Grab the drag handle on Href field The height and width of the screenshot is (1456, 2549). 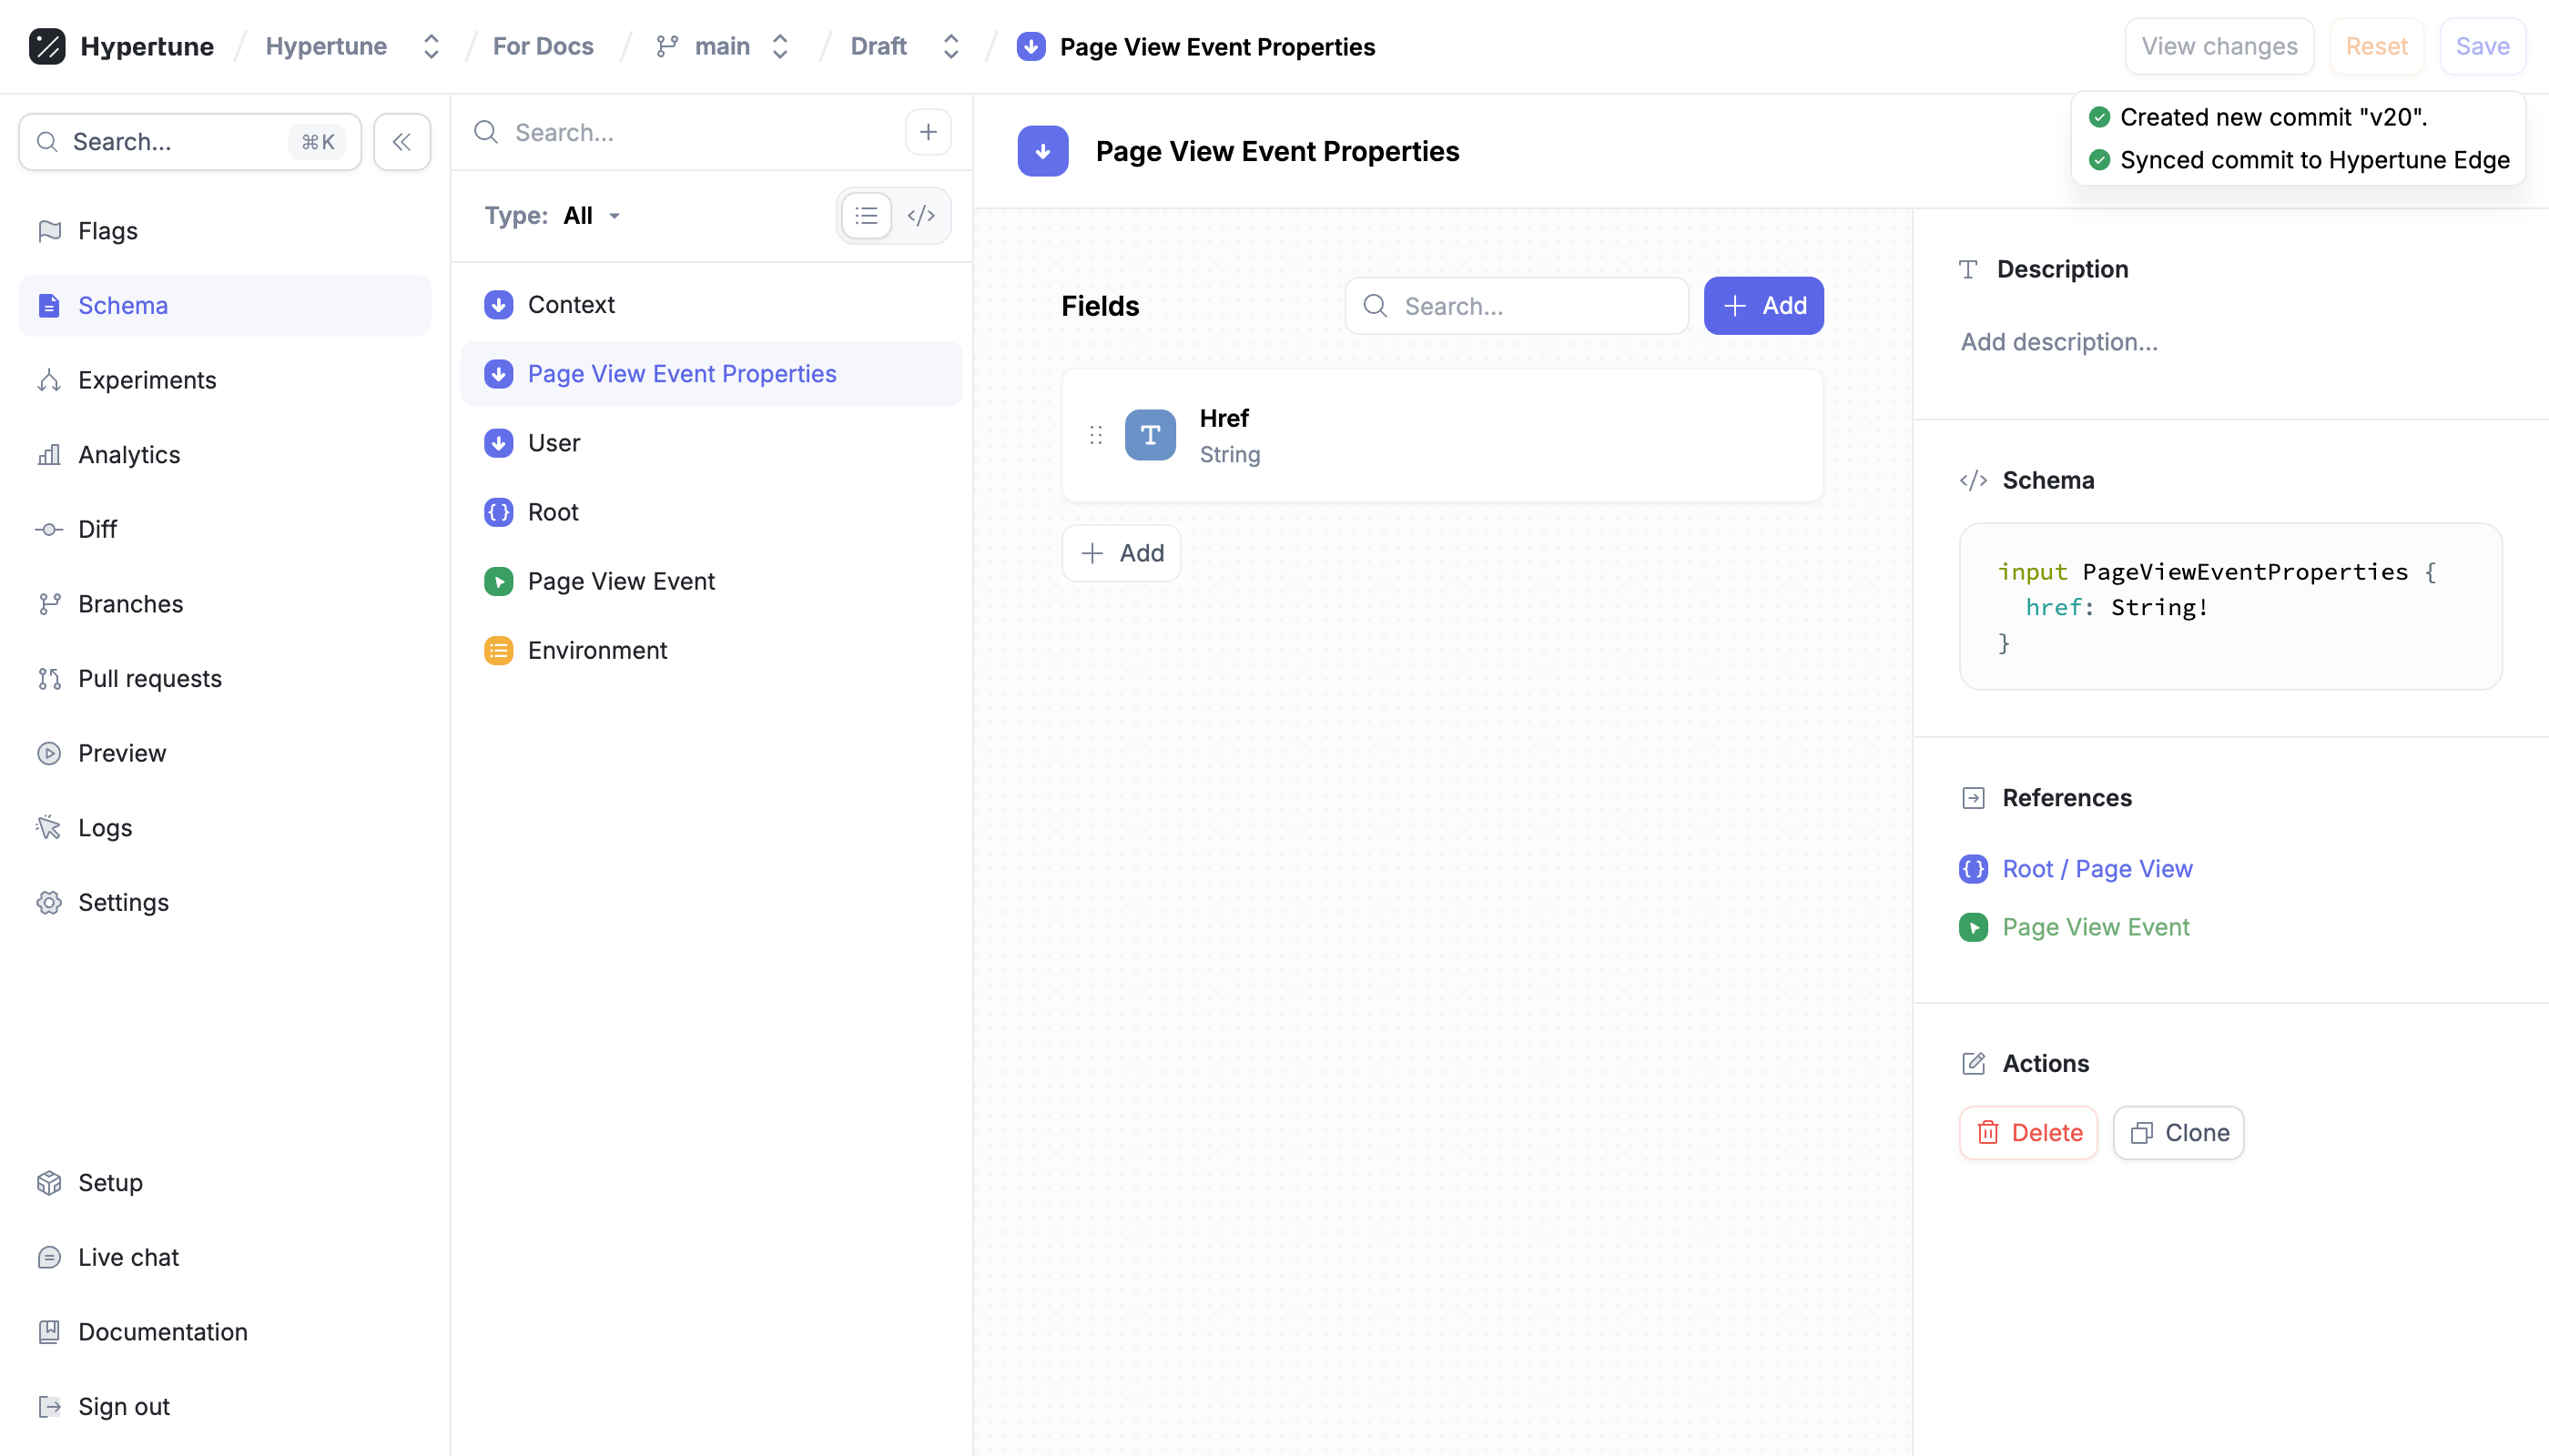1095,435
